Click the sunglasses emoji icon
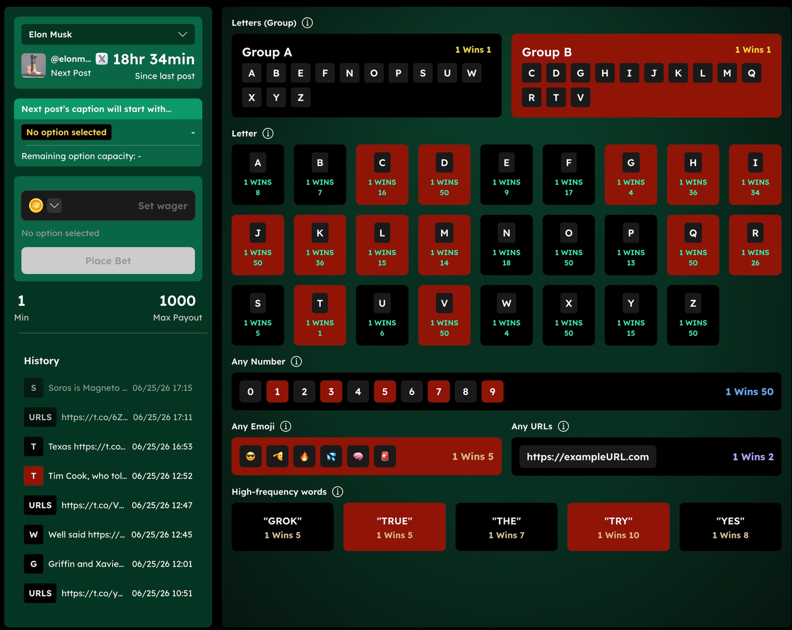Image resolution: width=792 pixels, height=630 pixels. pos(251,456)
